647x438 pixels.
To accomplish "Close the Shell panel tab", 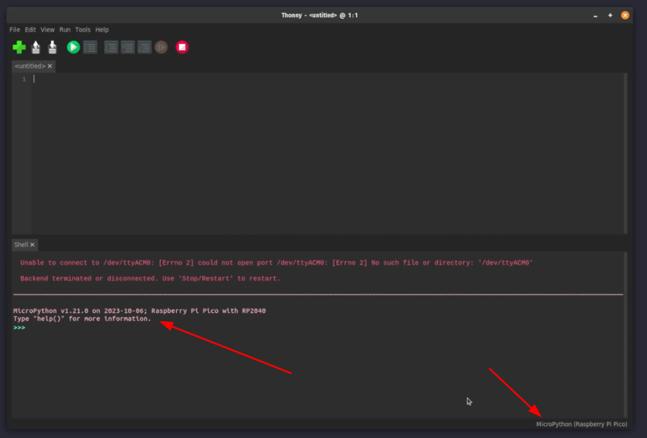I will 32,244.
